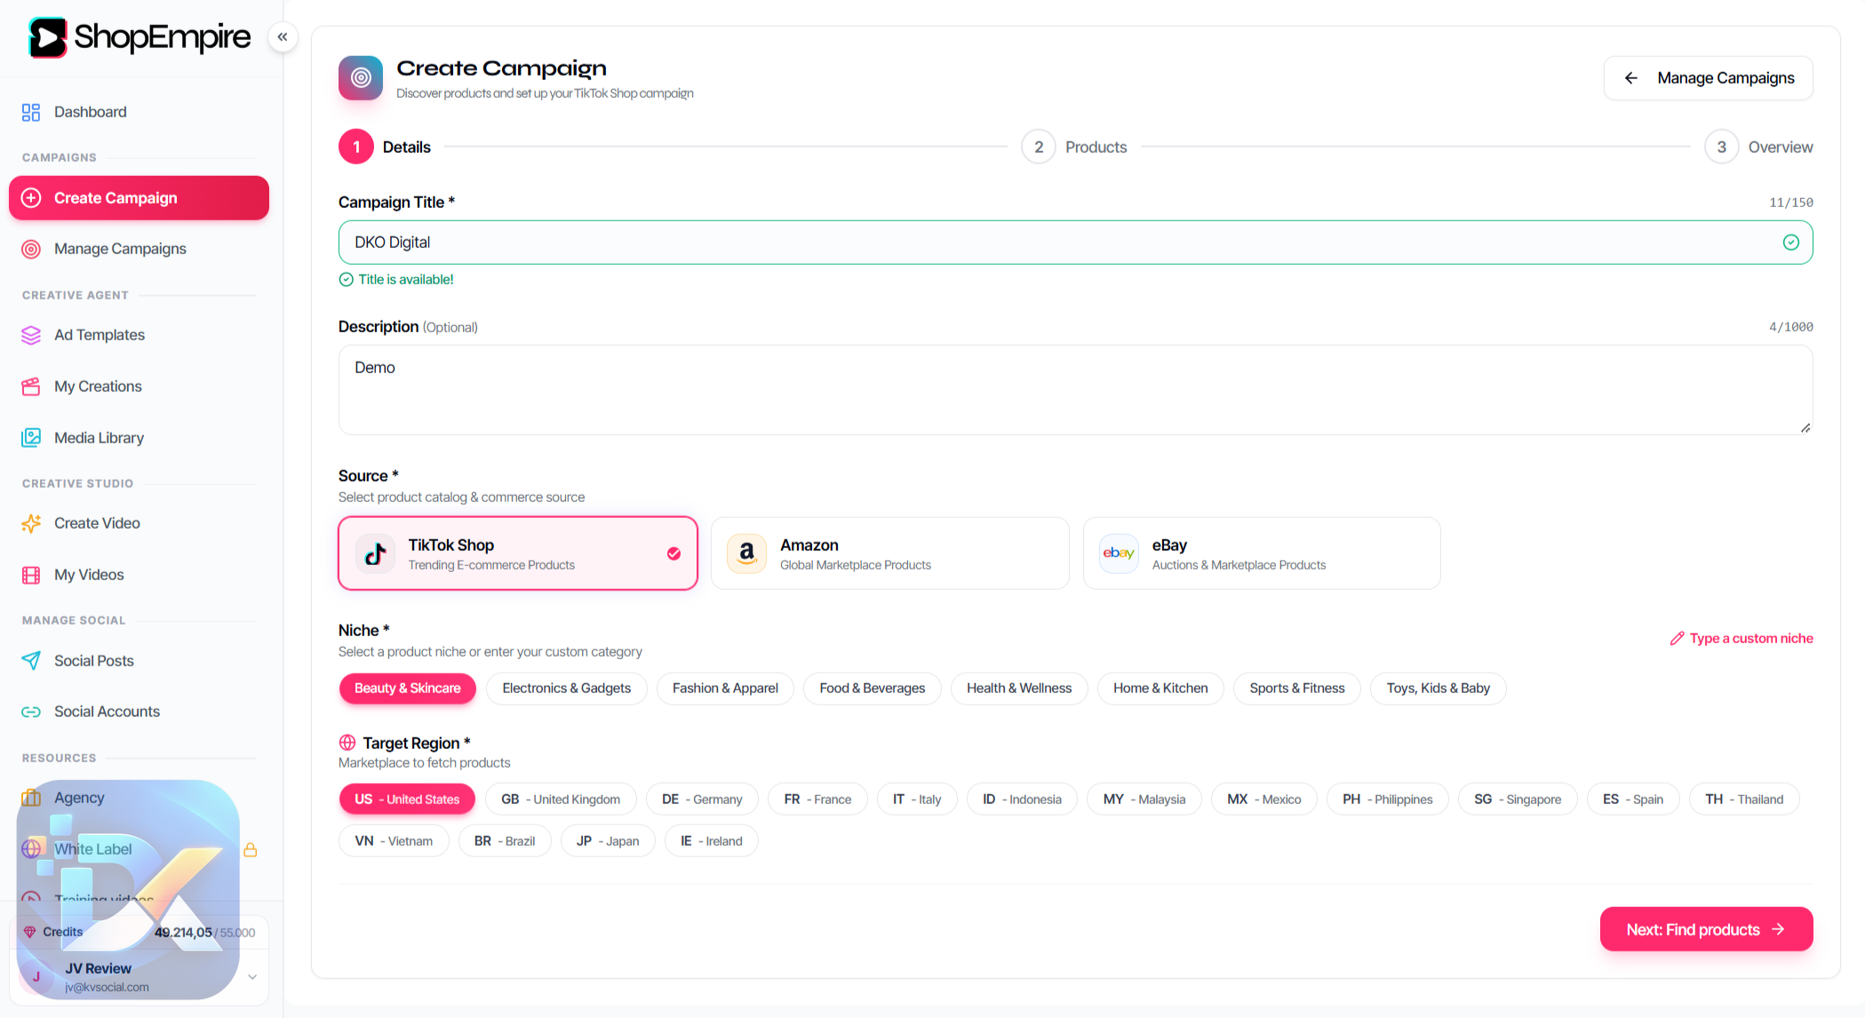Select US - United States region
The width and height of the screenshot is (1865, 1018).
[407, 799]
